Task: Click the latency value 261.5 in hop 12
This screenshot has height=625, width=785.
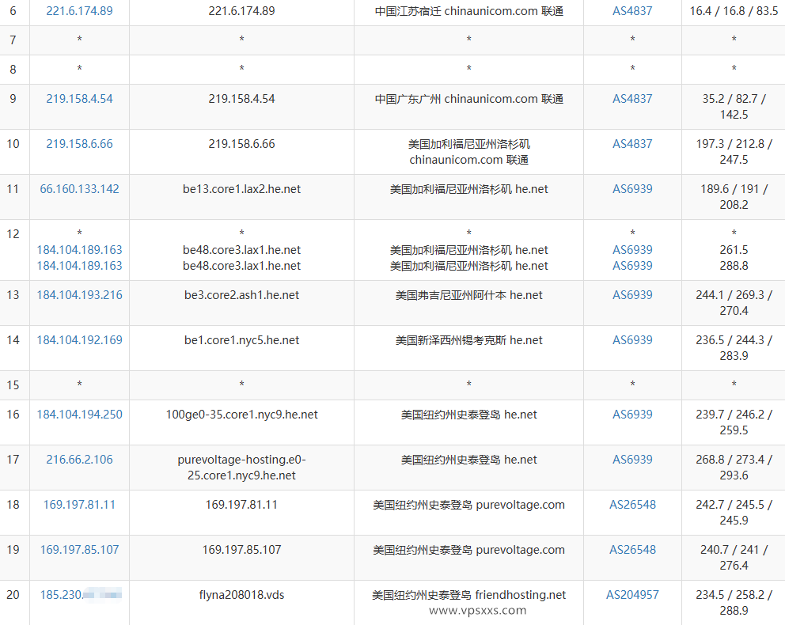Action: pos(734,250)
